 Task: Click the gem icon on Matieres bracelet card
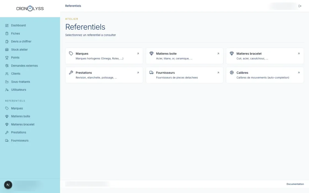pyautogui.click(x=232, y=53)
